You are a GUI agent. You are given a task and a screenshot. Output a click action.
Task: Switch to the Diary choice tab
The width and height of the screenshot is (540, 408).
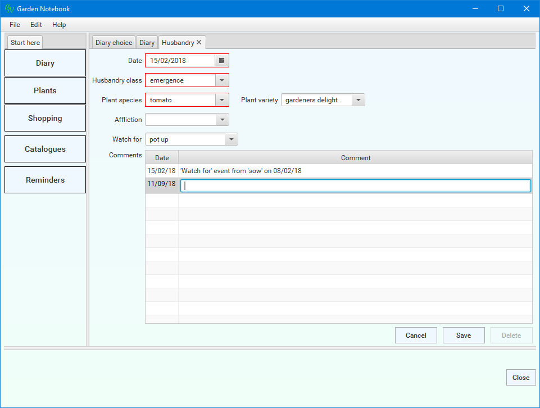coord(114,43)
